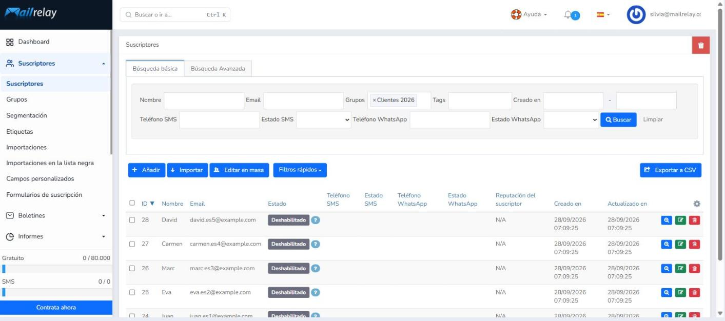Click the Exportar a CSV button
The height and width of the screenshot is (321, 725).
(671, 170)
